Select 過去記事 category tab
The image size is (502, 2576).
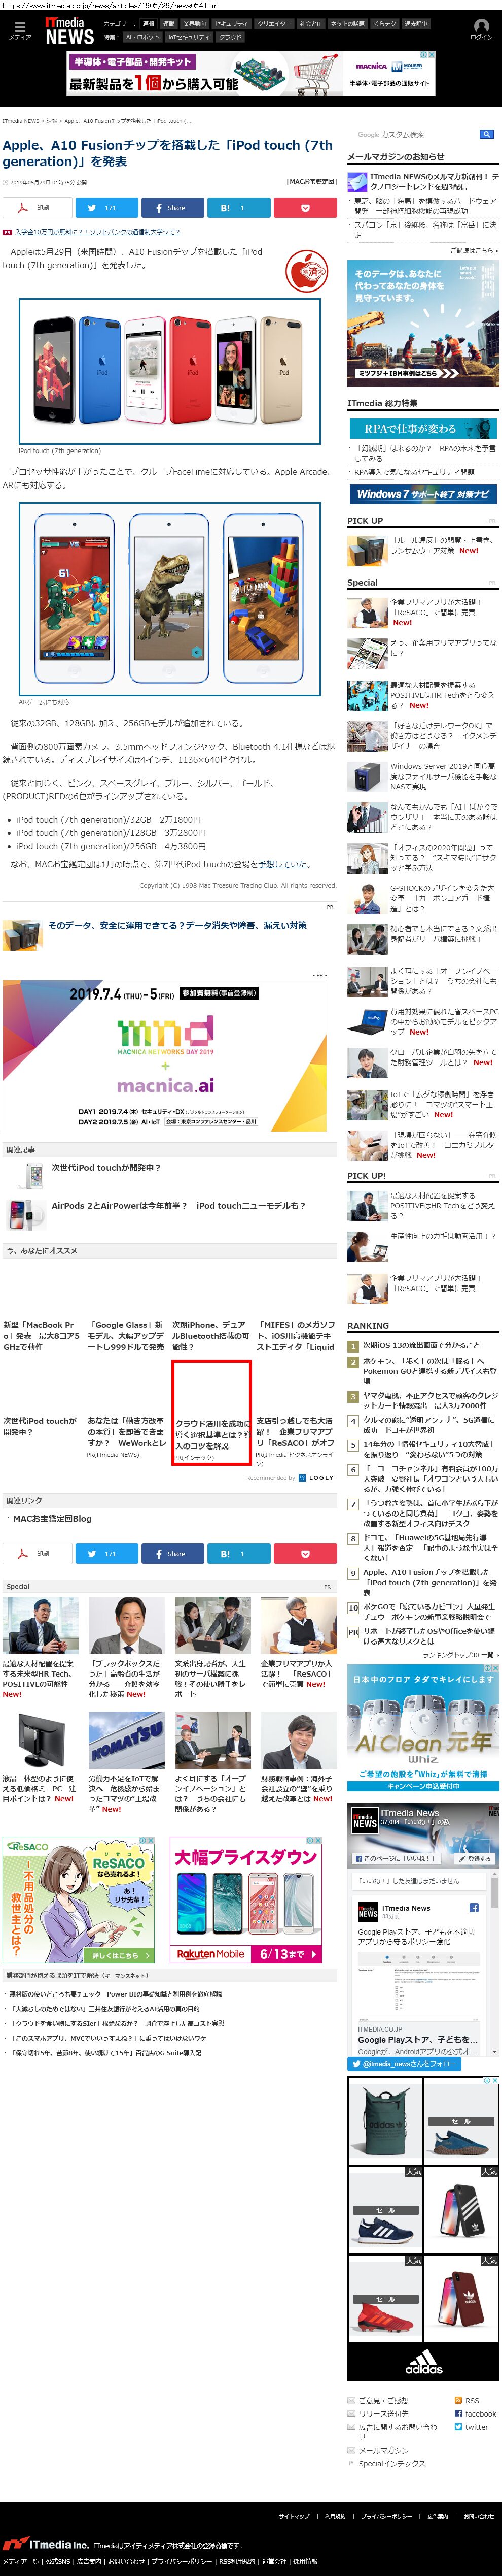416,23
